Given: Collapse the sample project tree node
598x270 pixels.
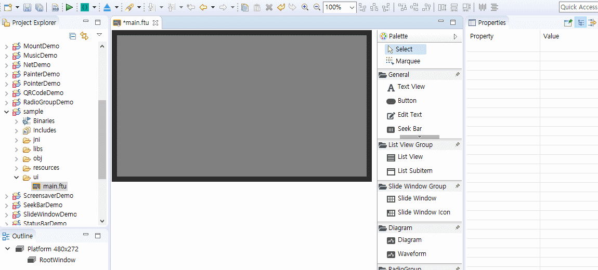Looking at the screenshot, I should (x=6, y=112).
